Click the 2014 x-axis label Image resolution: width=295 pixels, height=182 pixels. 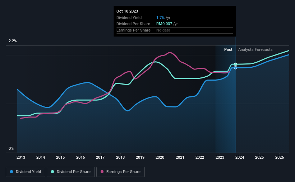click(41, 157)
